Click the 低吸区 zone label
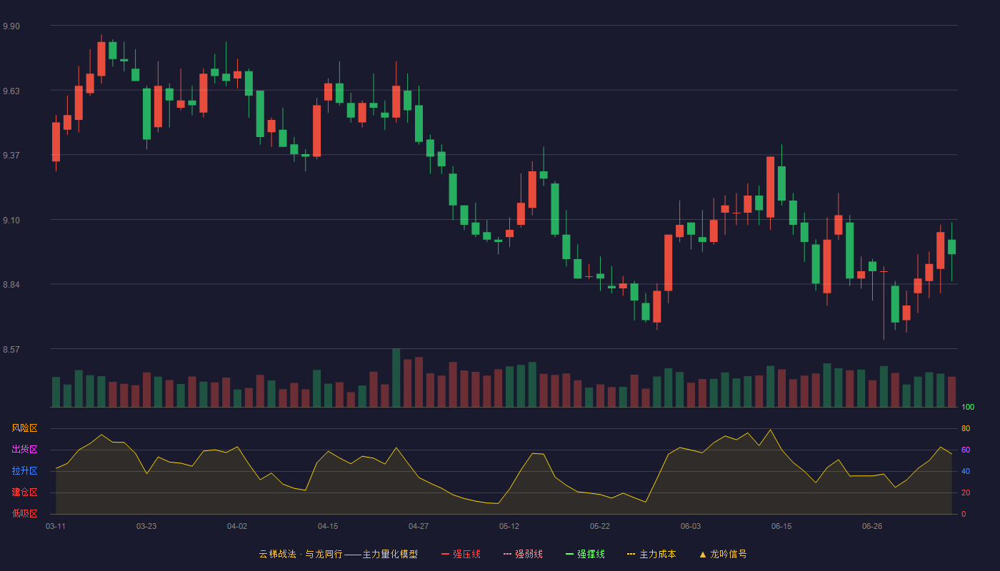Image resolution: width=1000 pixels, height=571 pixels. (24, 513)
